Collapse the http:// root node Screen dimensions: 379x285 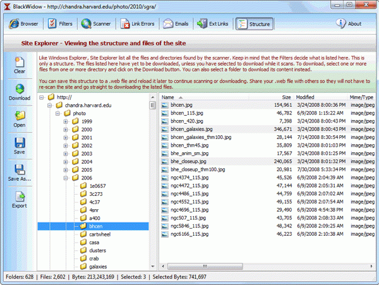click(42, 97)
